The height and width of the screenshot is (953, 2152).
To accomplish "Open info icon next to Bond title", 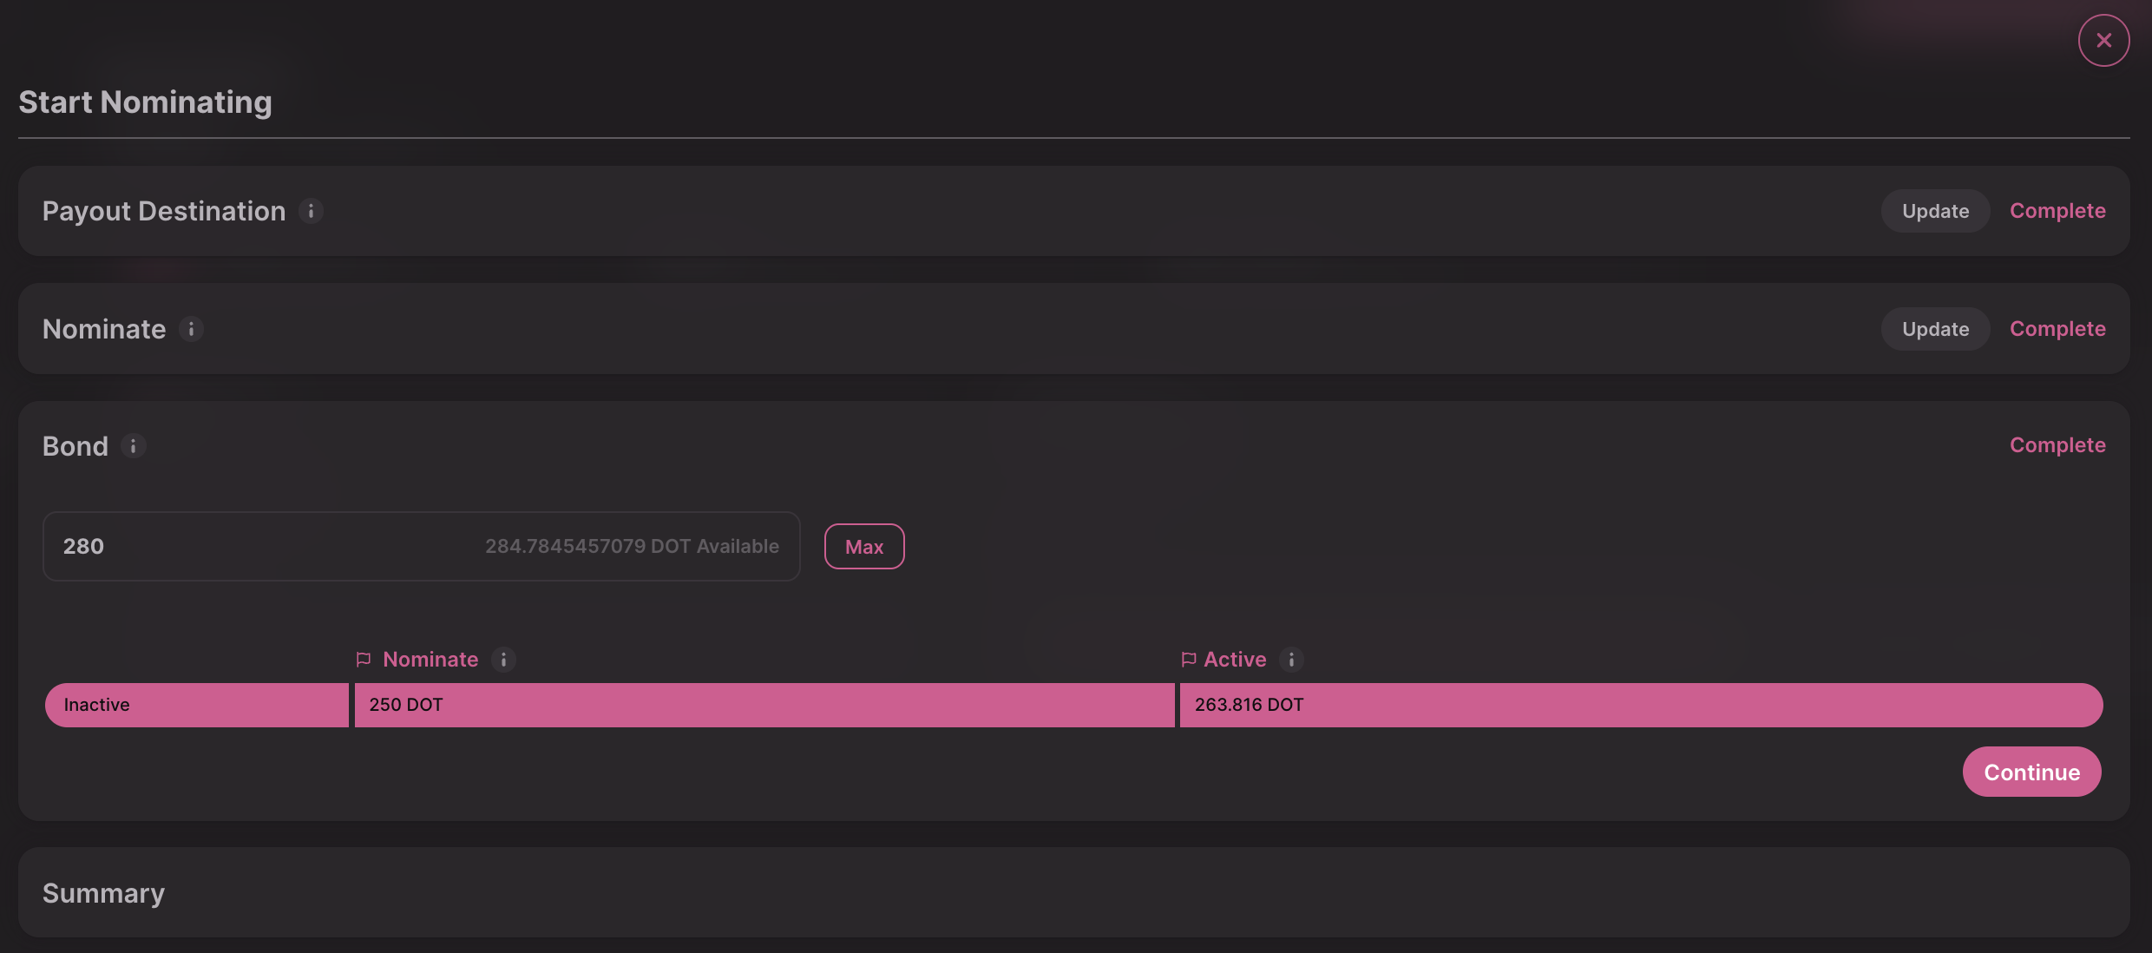I will tap(133, 446).
